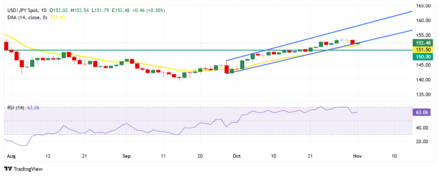This screenshot has height=176, width=439.
Task: Click the 135.00 price axis label
Action: pos(423,95)
